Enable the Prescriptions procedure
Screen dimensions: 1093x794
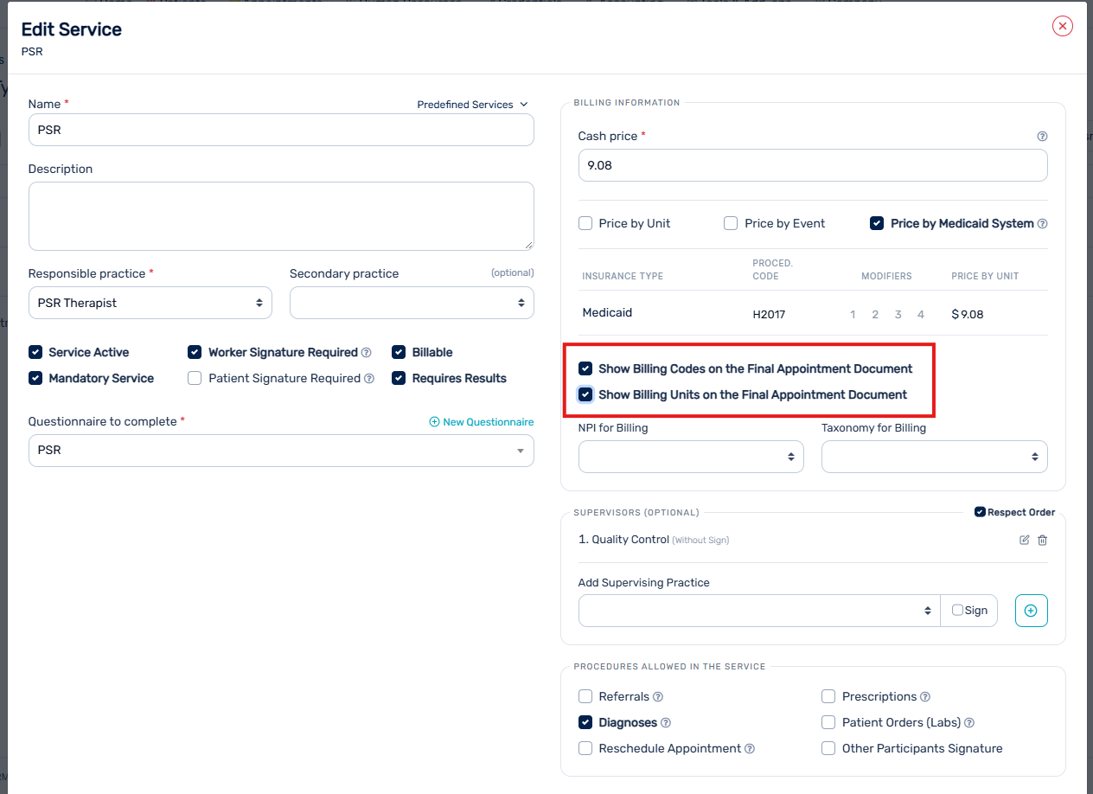click(x=828, y=696)
